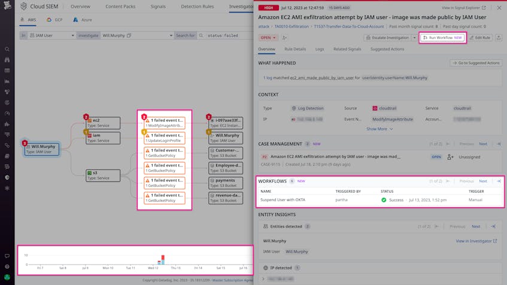
Task: Jump to last page of Case Management
Action: click(499, 144)
